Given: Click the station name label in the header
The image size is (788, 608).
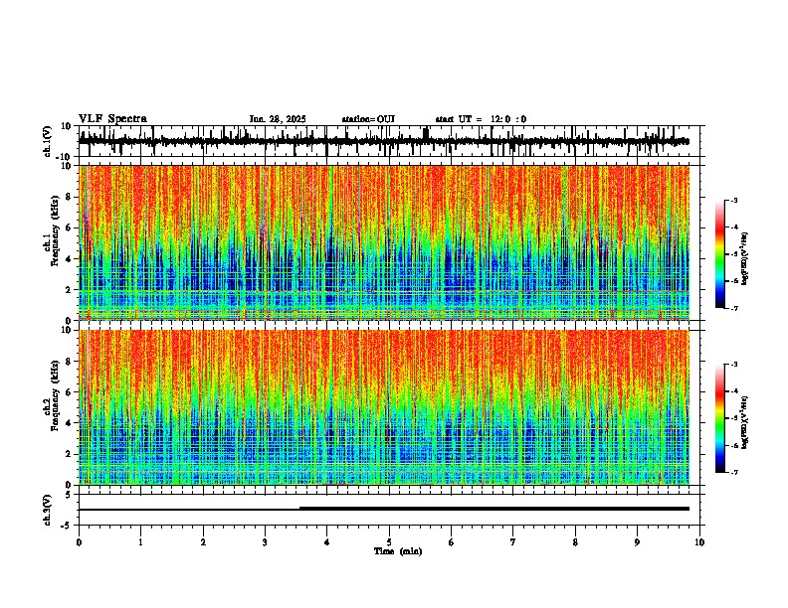Looking at the screenshot, I should [368, 119].
